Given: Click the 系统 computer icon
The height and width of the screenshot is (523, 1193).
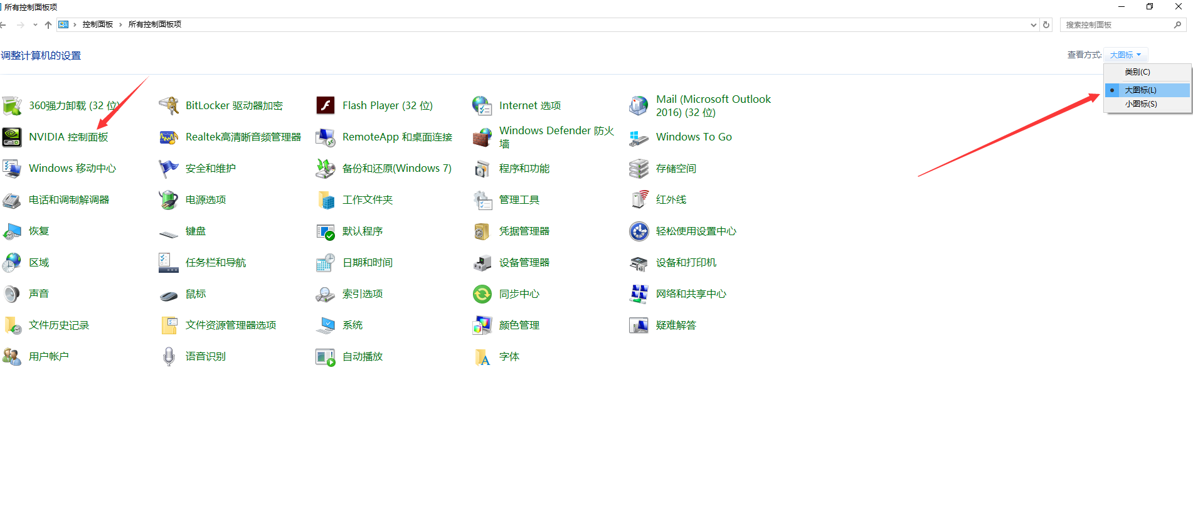Looking at the screenshot, I should [x=326, y=325].
